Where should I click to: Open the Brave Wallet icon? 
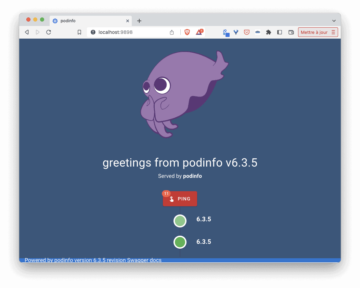click(x=291, y=32)
